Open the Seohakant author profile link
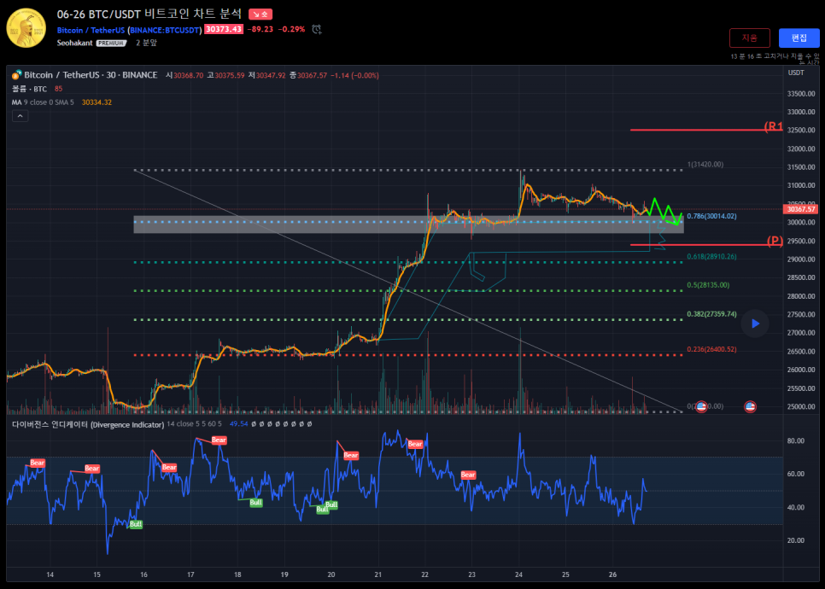 tap(74, 42)
